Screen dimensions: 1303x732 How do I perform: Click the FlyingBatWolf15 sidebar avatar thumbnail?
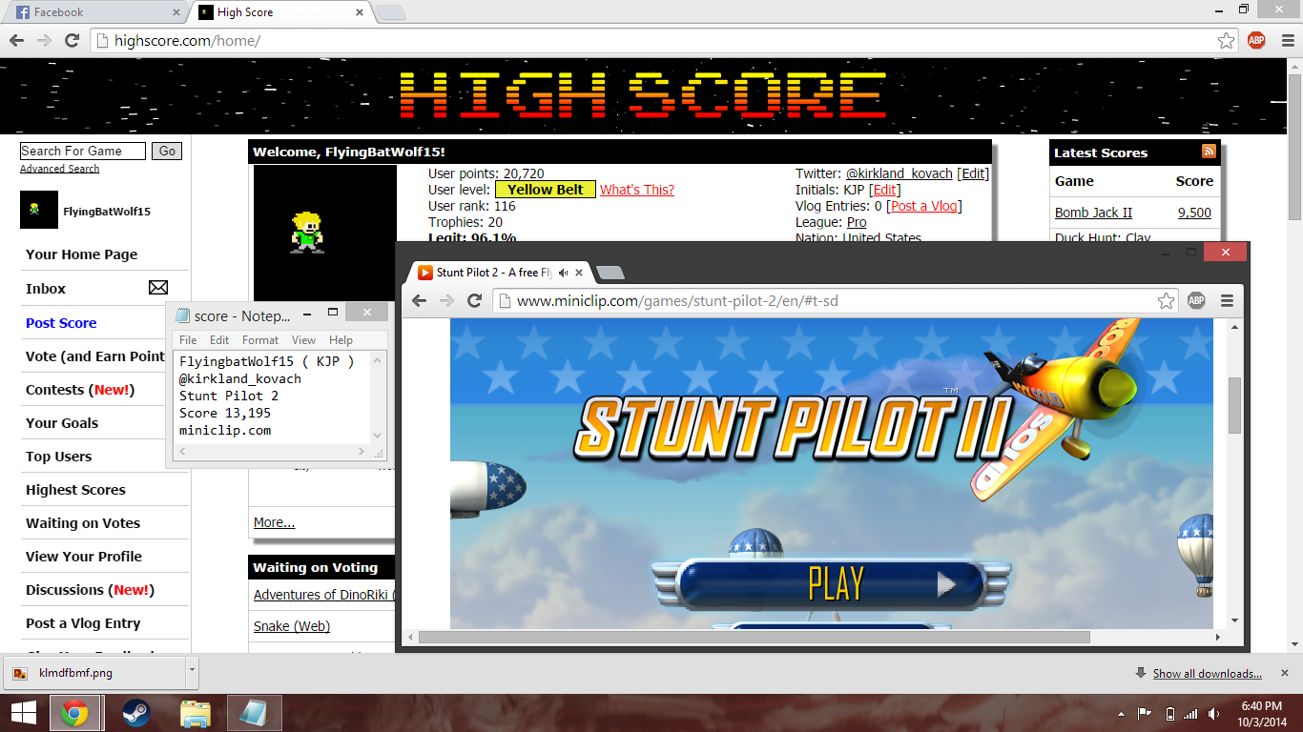click(x=39, y=210)
